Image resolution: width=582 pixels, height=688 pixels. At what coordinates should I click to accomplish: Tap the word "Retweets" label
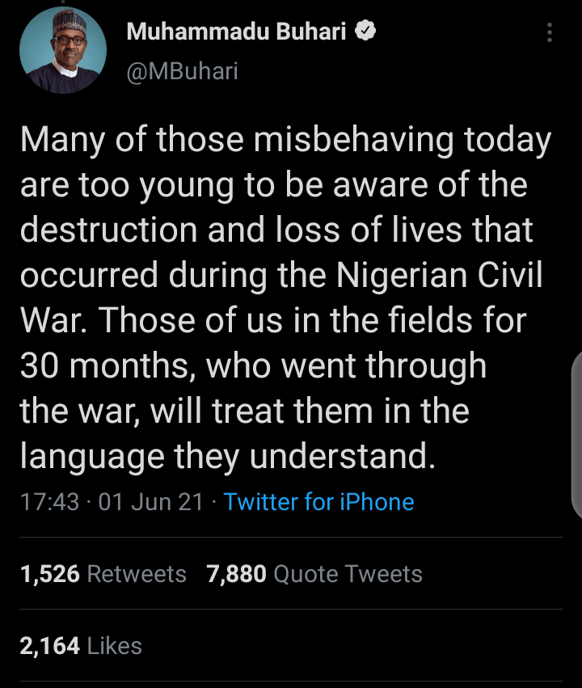(136, 574)
